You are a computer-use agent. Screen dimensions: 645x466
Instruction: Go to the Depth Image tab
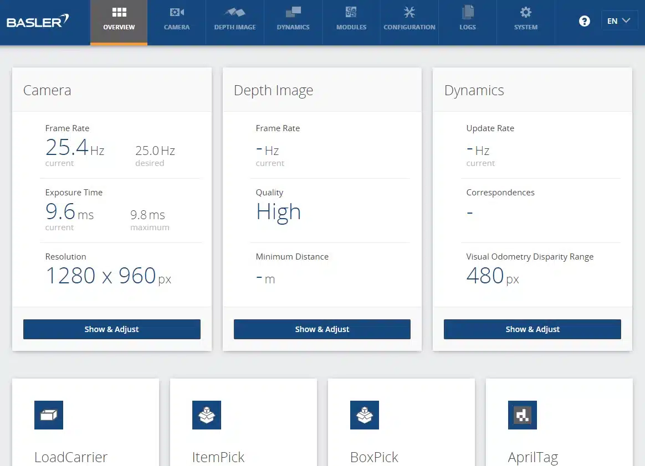(235, 19)
